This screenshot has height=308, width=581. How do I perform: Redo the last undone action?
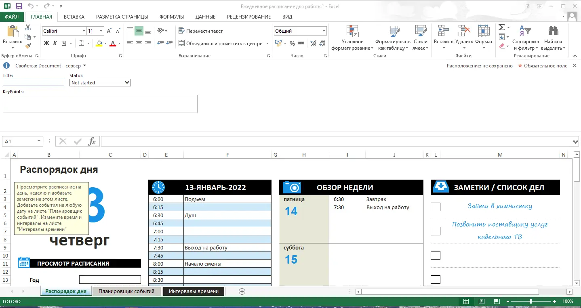(x=46, y=6)
